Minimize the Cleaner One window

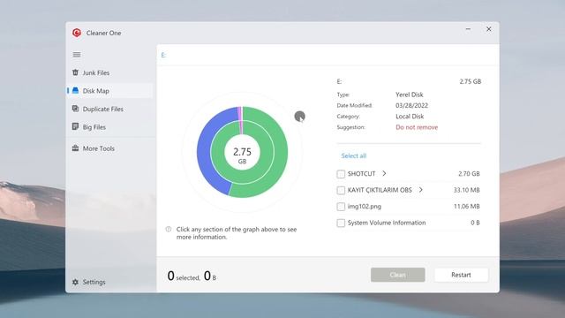[x=468, y=29]
